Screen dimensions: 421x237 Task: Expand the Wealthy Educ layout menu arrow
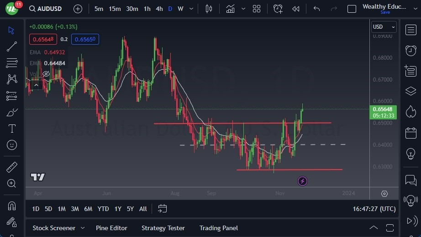[x=415, y=9]
